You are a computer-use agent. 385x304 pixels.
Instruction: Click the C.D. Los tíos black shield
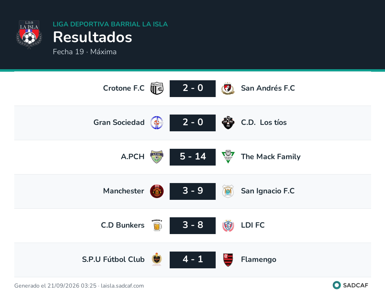[x=228, y=123]
